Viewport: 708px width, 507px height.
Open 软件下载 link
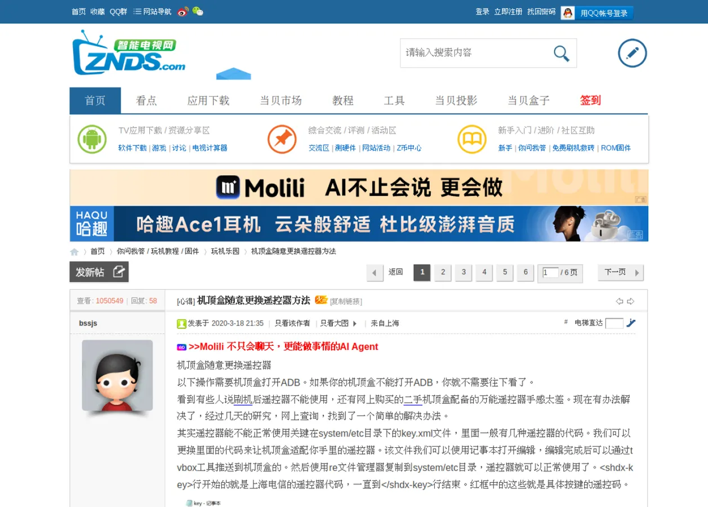(132, 148)
